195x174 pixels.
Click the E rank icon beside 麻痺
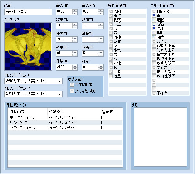(x=154, y=37)
